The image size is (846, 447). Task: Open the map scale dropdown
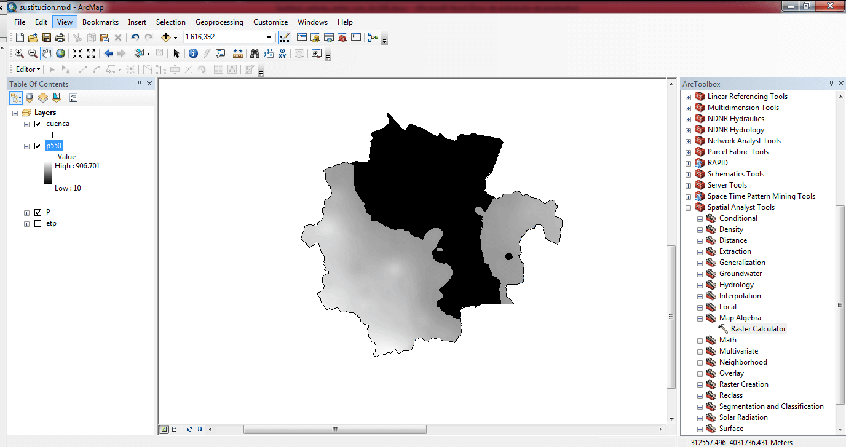coord(269,38)
